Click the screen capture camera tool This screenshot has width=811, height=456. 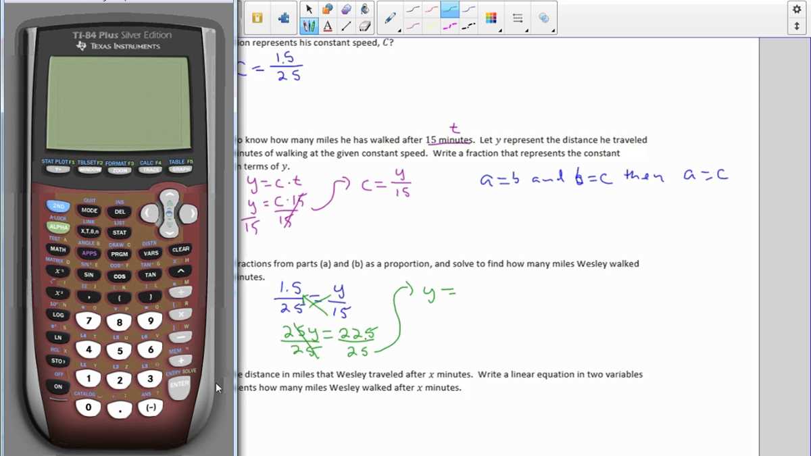pyautogui.click(x=365, y=9)
